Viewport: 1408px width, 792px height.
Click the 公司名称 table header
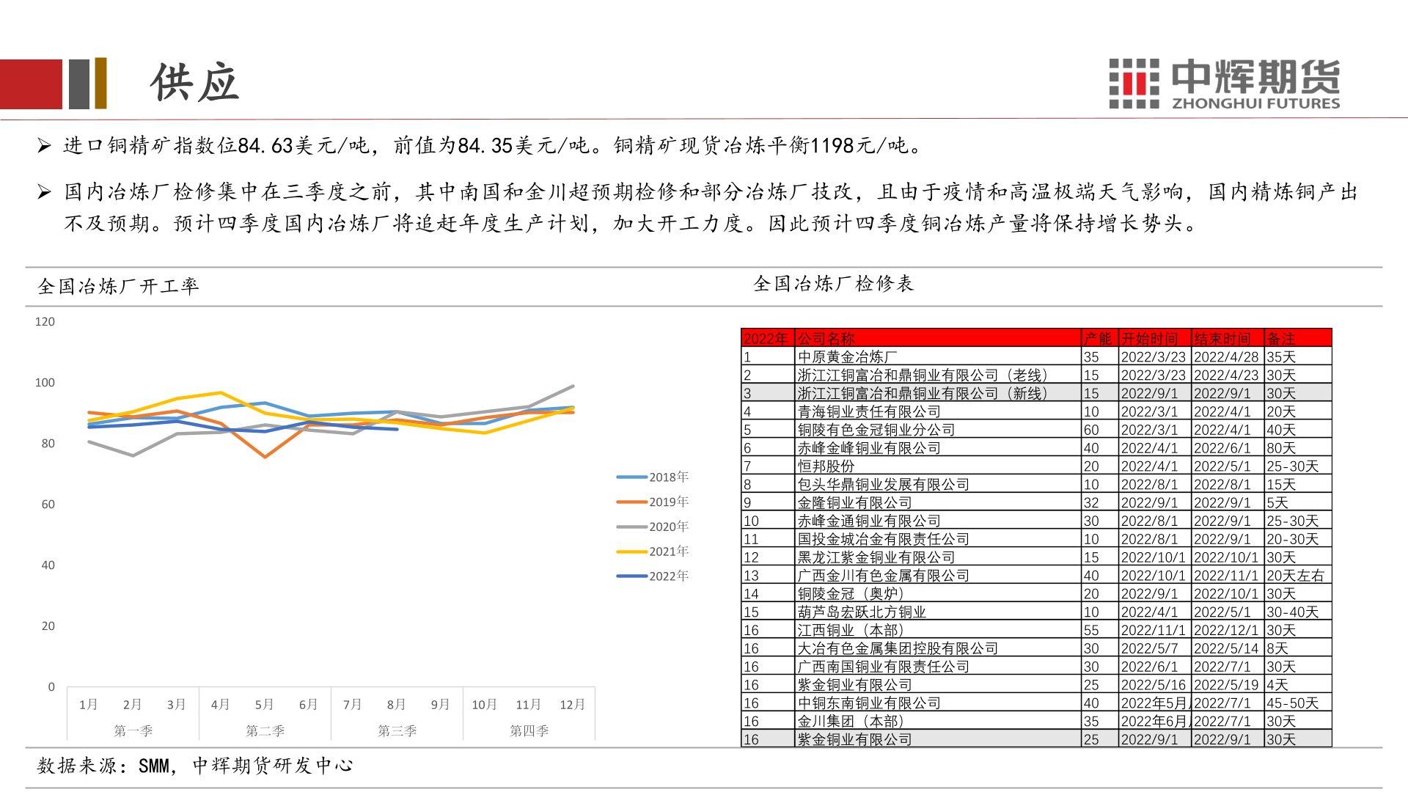coord(826,339)
